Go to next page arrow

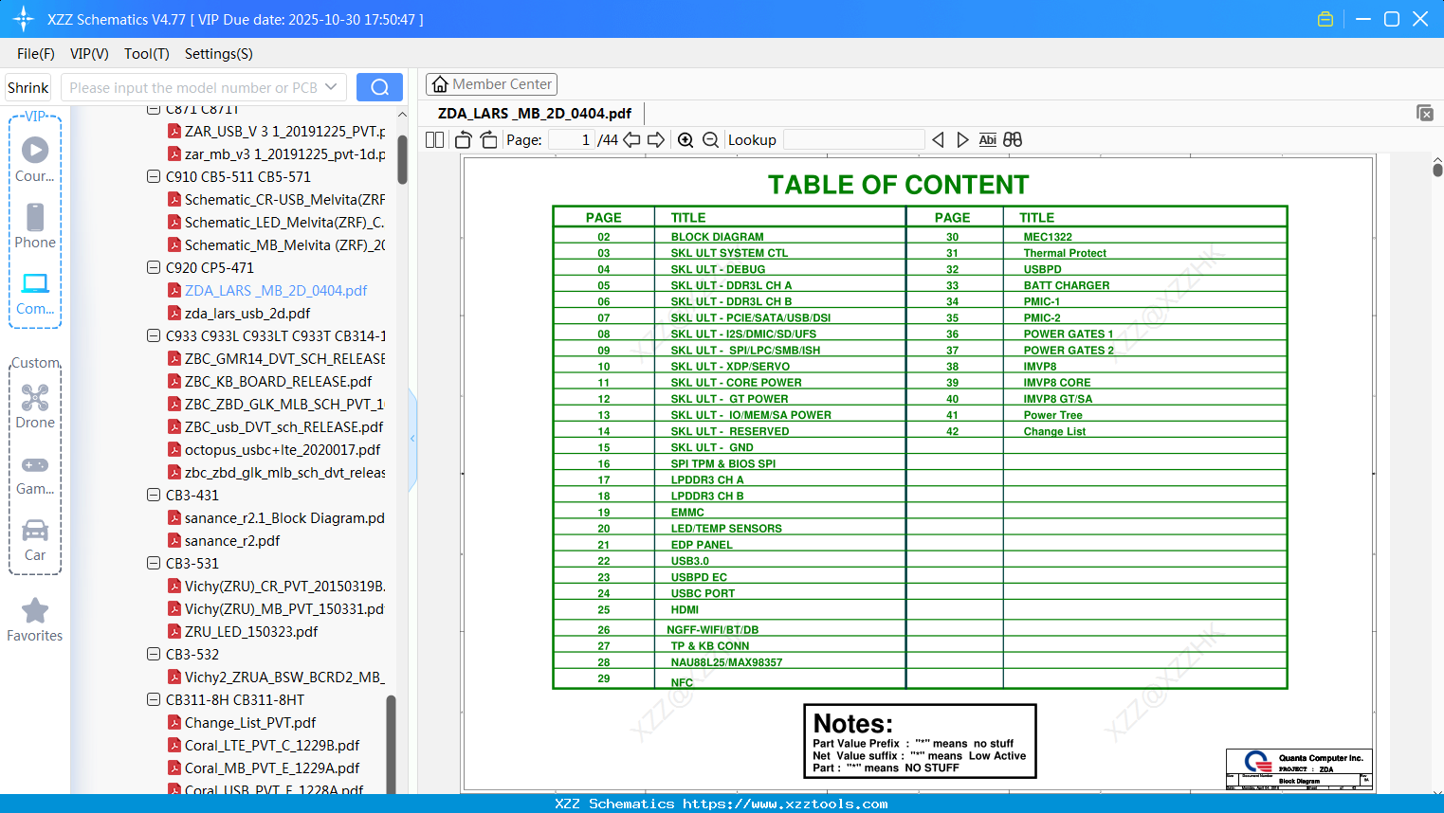[656, 140]
